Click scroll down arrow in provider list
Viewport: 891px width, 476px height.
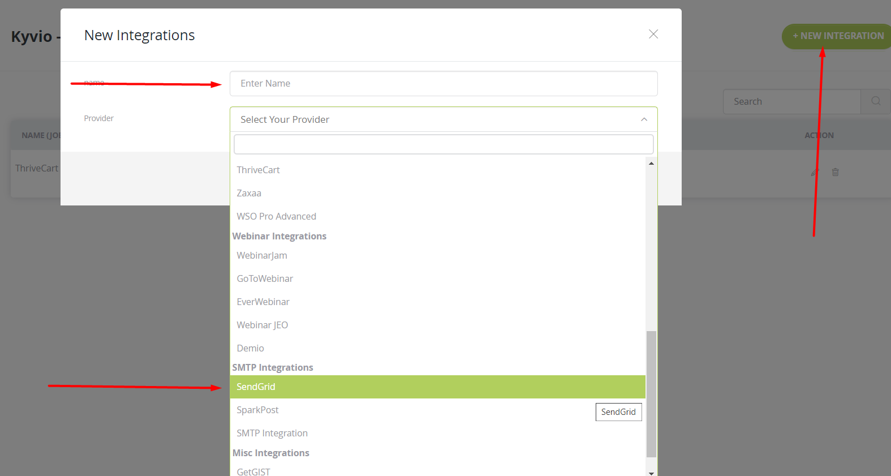tap(651, 473)
